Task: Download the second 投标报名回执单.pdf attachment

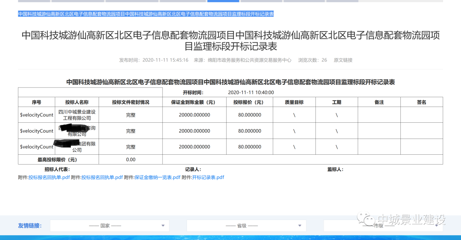Action: (102, 177)
